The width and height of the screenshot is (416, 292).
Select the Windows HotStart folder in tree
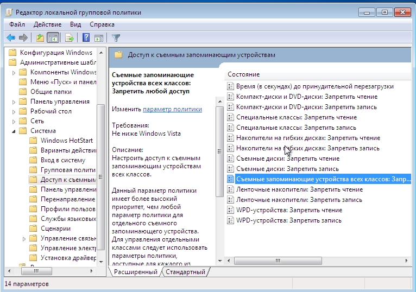(67, 141)
